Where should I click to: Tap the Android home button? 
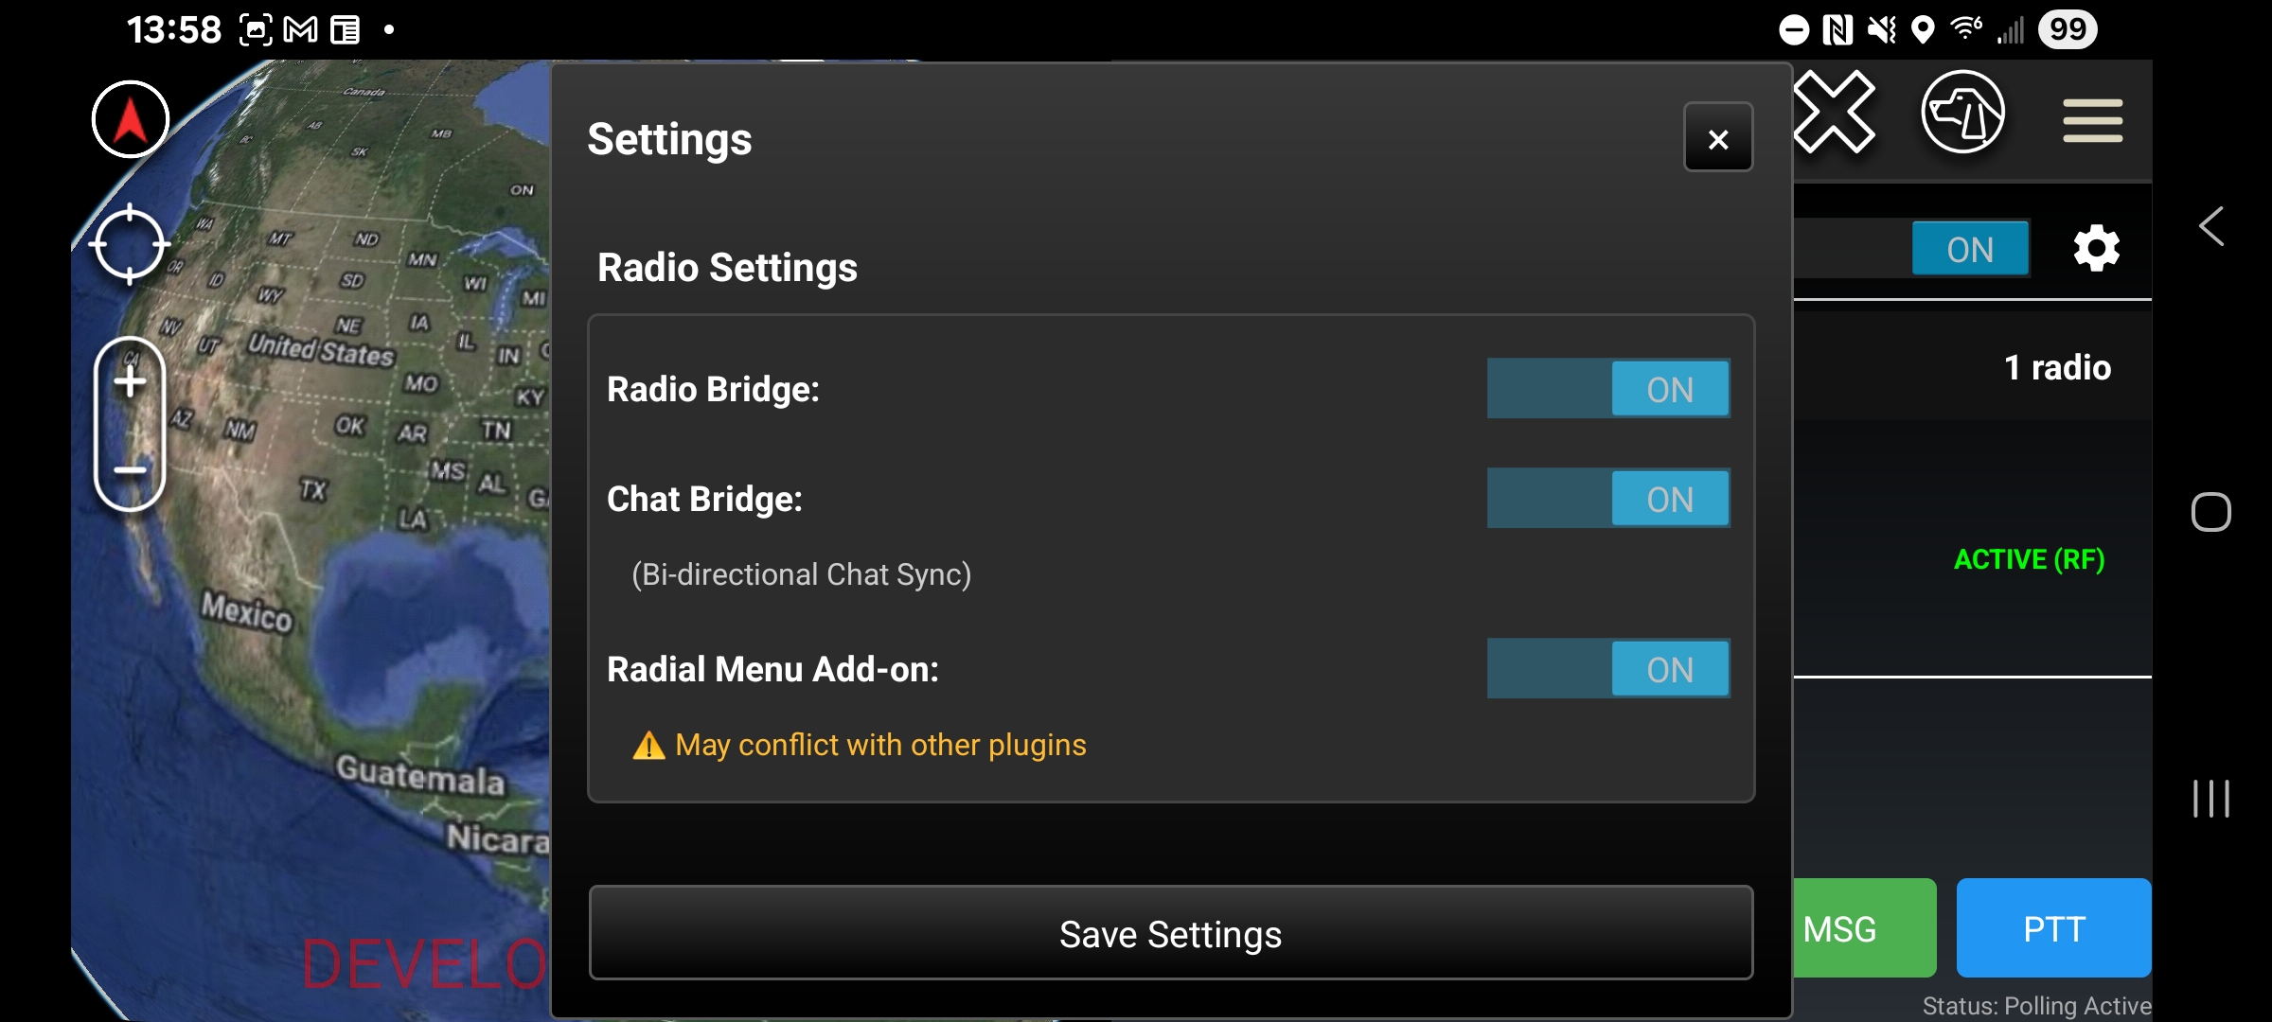(x=2211, y=512)
